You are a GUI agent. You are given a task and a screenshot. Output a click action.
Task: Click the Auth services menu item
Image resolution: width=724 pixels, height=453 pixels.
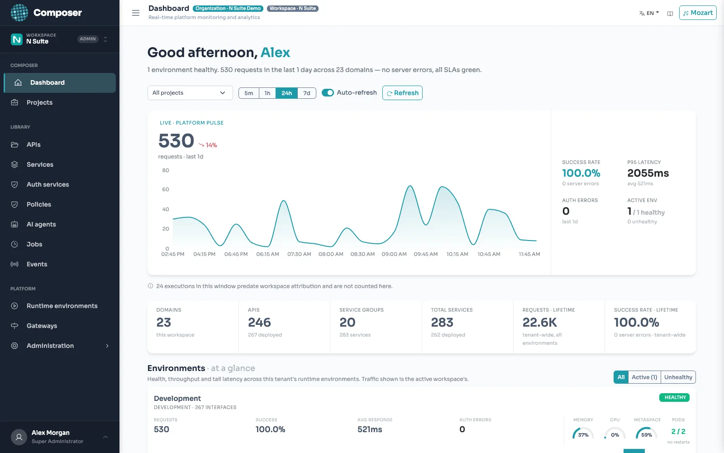(60, 184)
